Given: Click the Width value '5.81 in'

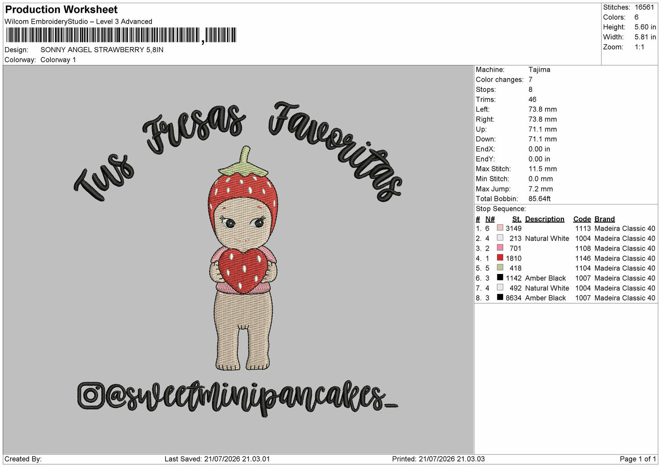Looking at the screenshot, I should coord(645,37).
